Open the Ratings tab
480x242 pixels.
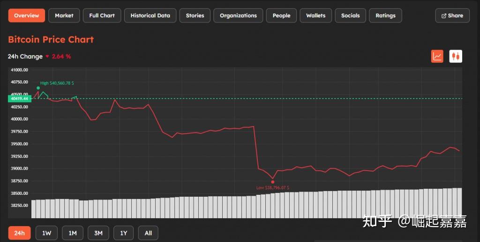[385, 15]
